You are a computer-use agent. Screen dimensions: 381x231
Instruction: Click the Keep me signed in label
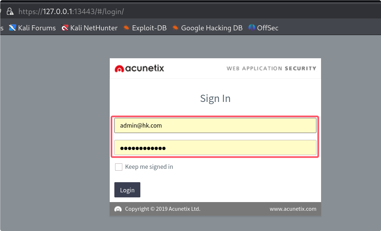click(149, 167)
